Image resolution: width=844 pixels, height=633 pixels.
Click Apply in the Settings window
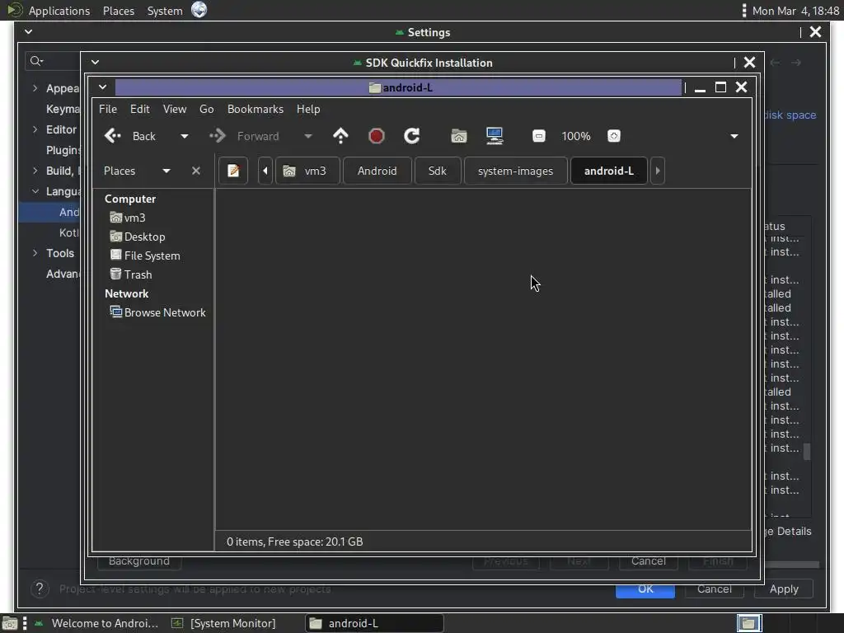[784, 588]
